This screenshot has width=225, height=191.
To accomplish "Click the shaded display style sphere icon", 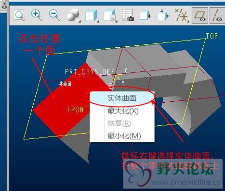I will 73,15.
